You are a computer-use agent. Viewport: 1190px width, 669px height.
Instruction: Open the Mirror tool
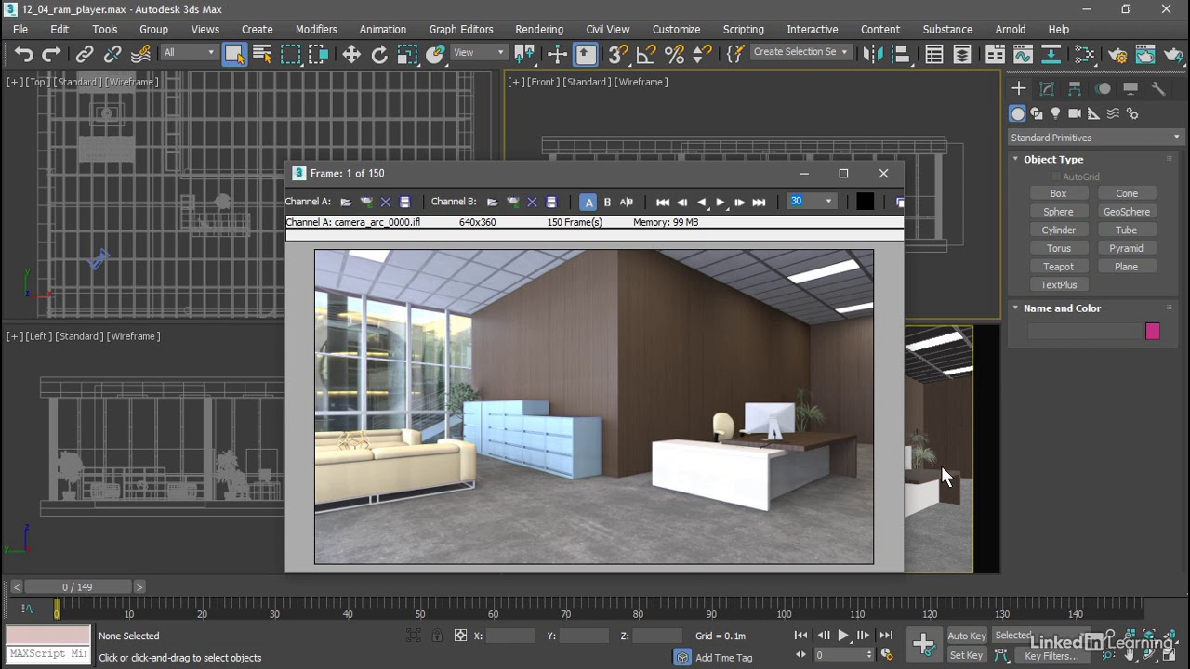[872, 55]
